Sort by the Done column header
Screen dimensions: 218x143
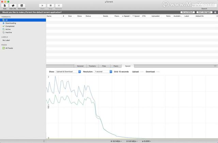pos(79,16)
